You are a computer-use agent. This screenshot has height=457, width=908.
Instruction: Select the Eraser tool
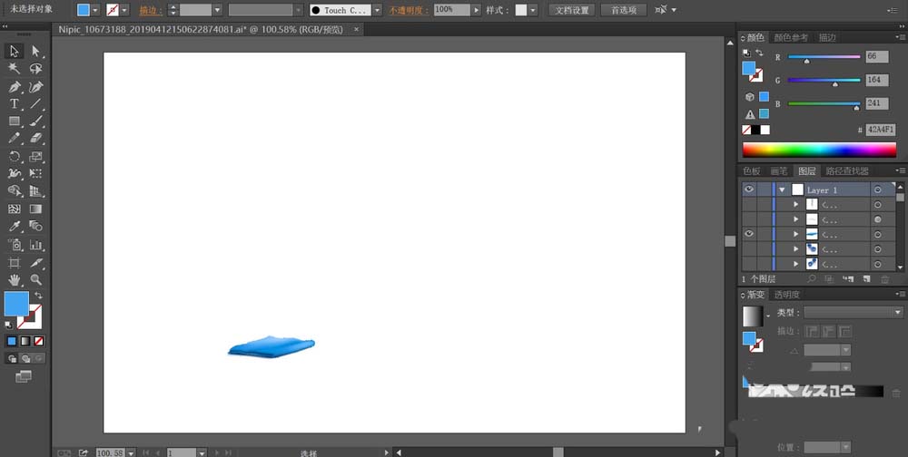(x=36, y=138)
